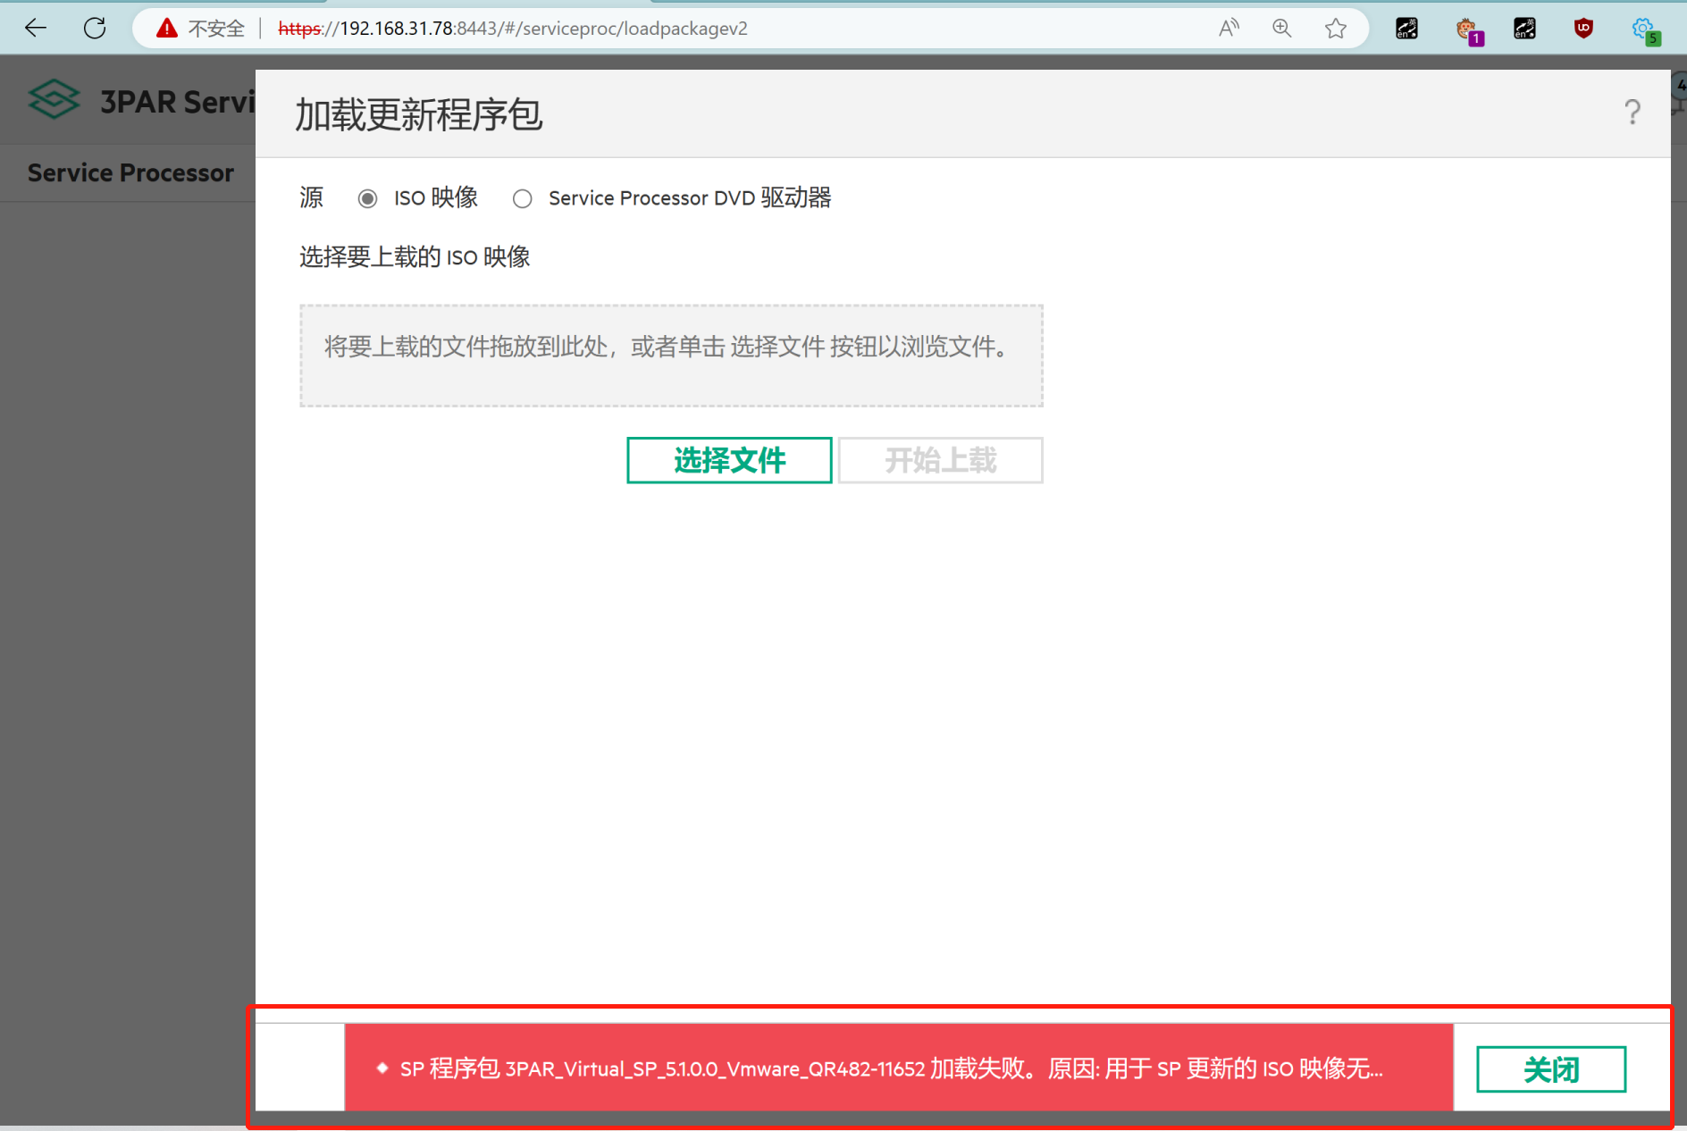Select the ISO 映像 source radio button
The height and width of the screenshot is (1131, 1687).
click(x=367, y=198)
